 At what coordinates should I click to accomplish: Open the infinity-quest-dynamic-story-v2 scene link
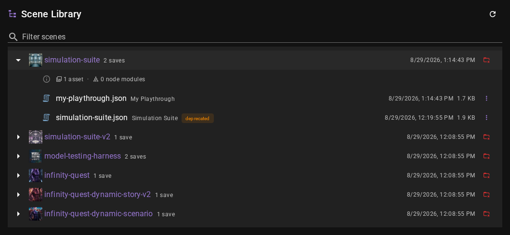[x=98, y=195]
